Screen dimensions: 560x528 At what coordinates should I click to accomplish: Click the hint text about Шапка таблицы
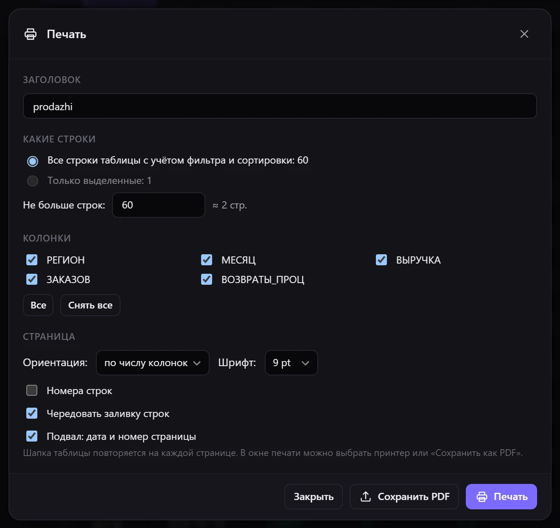coord(273,453)
